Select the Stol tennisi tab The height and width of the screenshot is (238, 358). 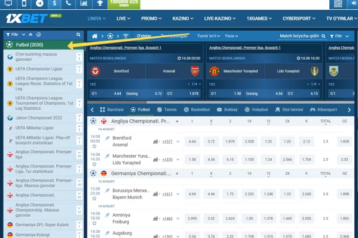289,110
